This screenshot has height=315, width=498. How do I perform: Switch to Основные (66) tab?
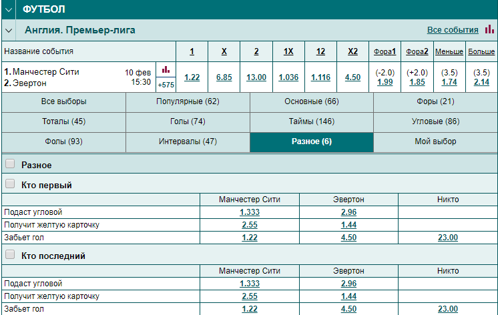pos(312,101)
